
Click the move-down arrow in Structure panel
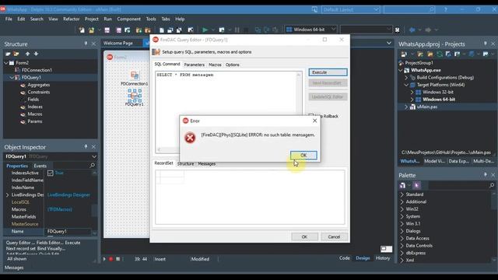36,54
